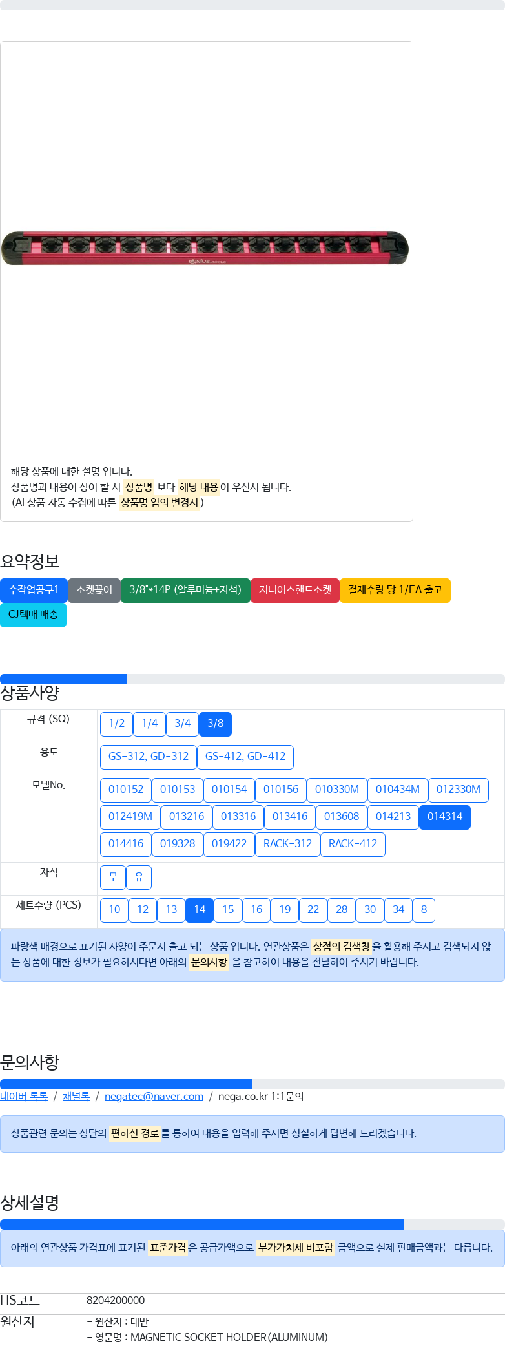Choose magnet option 유
This screenshot has width=505, height=1346.
[x=139, y=877]
